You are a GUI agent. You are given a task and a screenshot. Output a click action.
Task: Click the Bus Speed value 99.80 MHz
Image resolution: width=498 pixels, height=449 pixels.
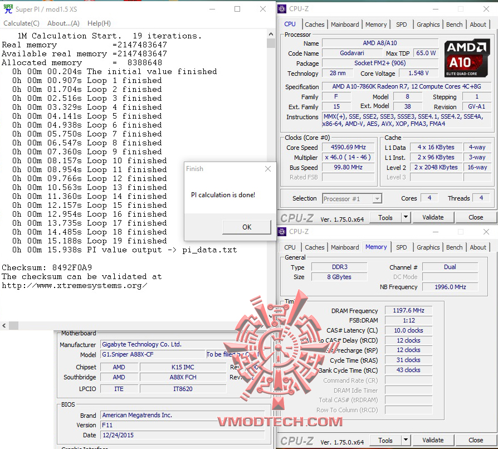click(x=348, y=167)
